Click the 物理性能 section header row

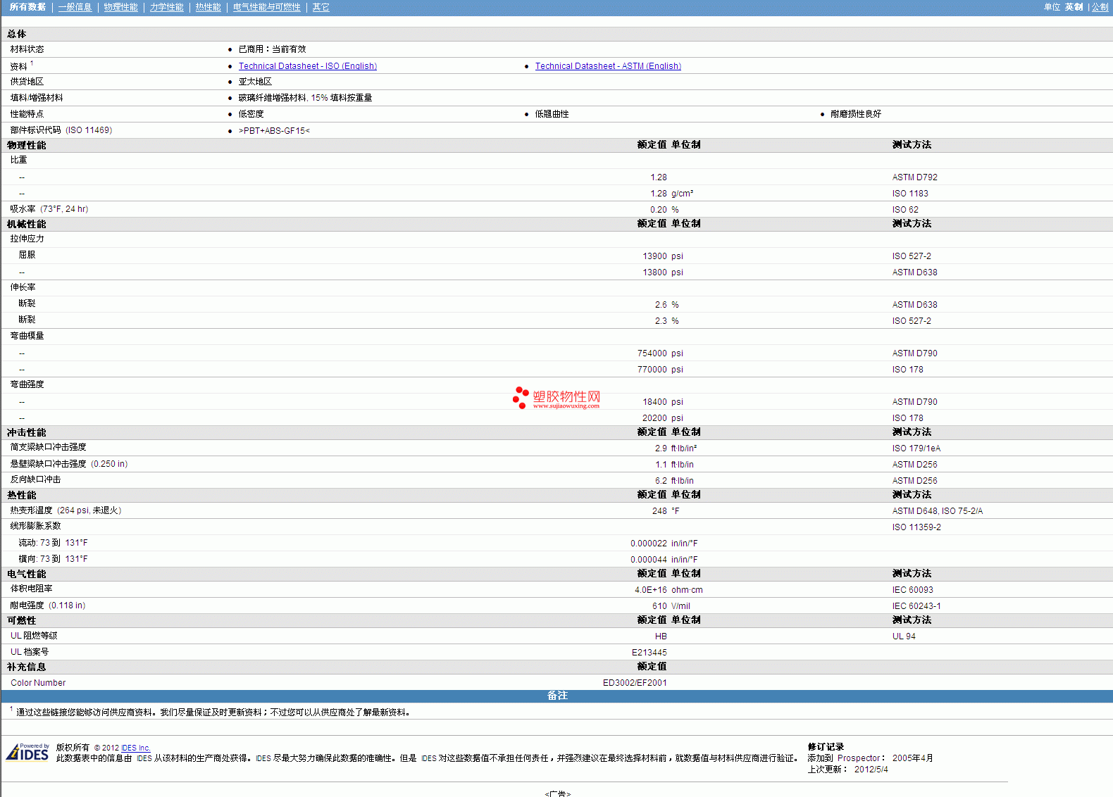coord(27,145)
